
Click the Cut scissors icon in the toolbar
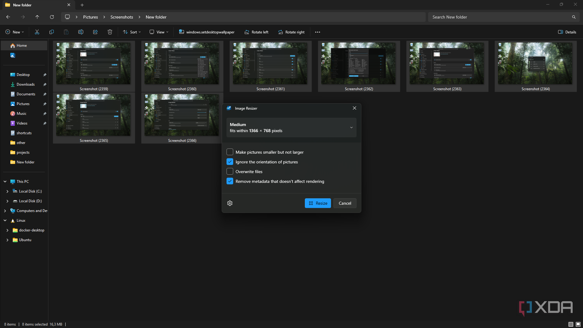click(37, 32)
